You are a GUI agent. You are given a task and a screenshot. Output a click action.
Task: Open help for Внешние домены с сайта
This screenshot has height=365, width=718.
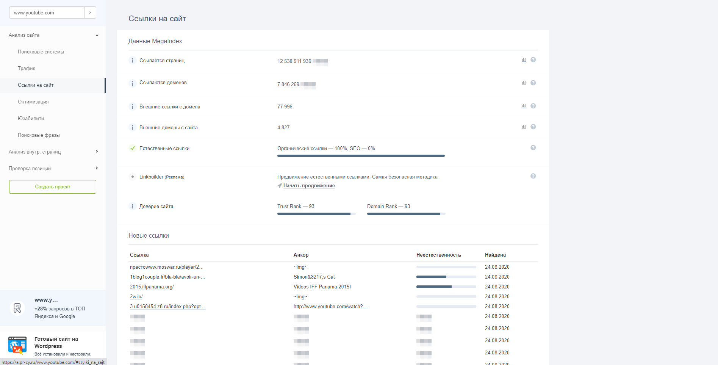coord(533,127)
